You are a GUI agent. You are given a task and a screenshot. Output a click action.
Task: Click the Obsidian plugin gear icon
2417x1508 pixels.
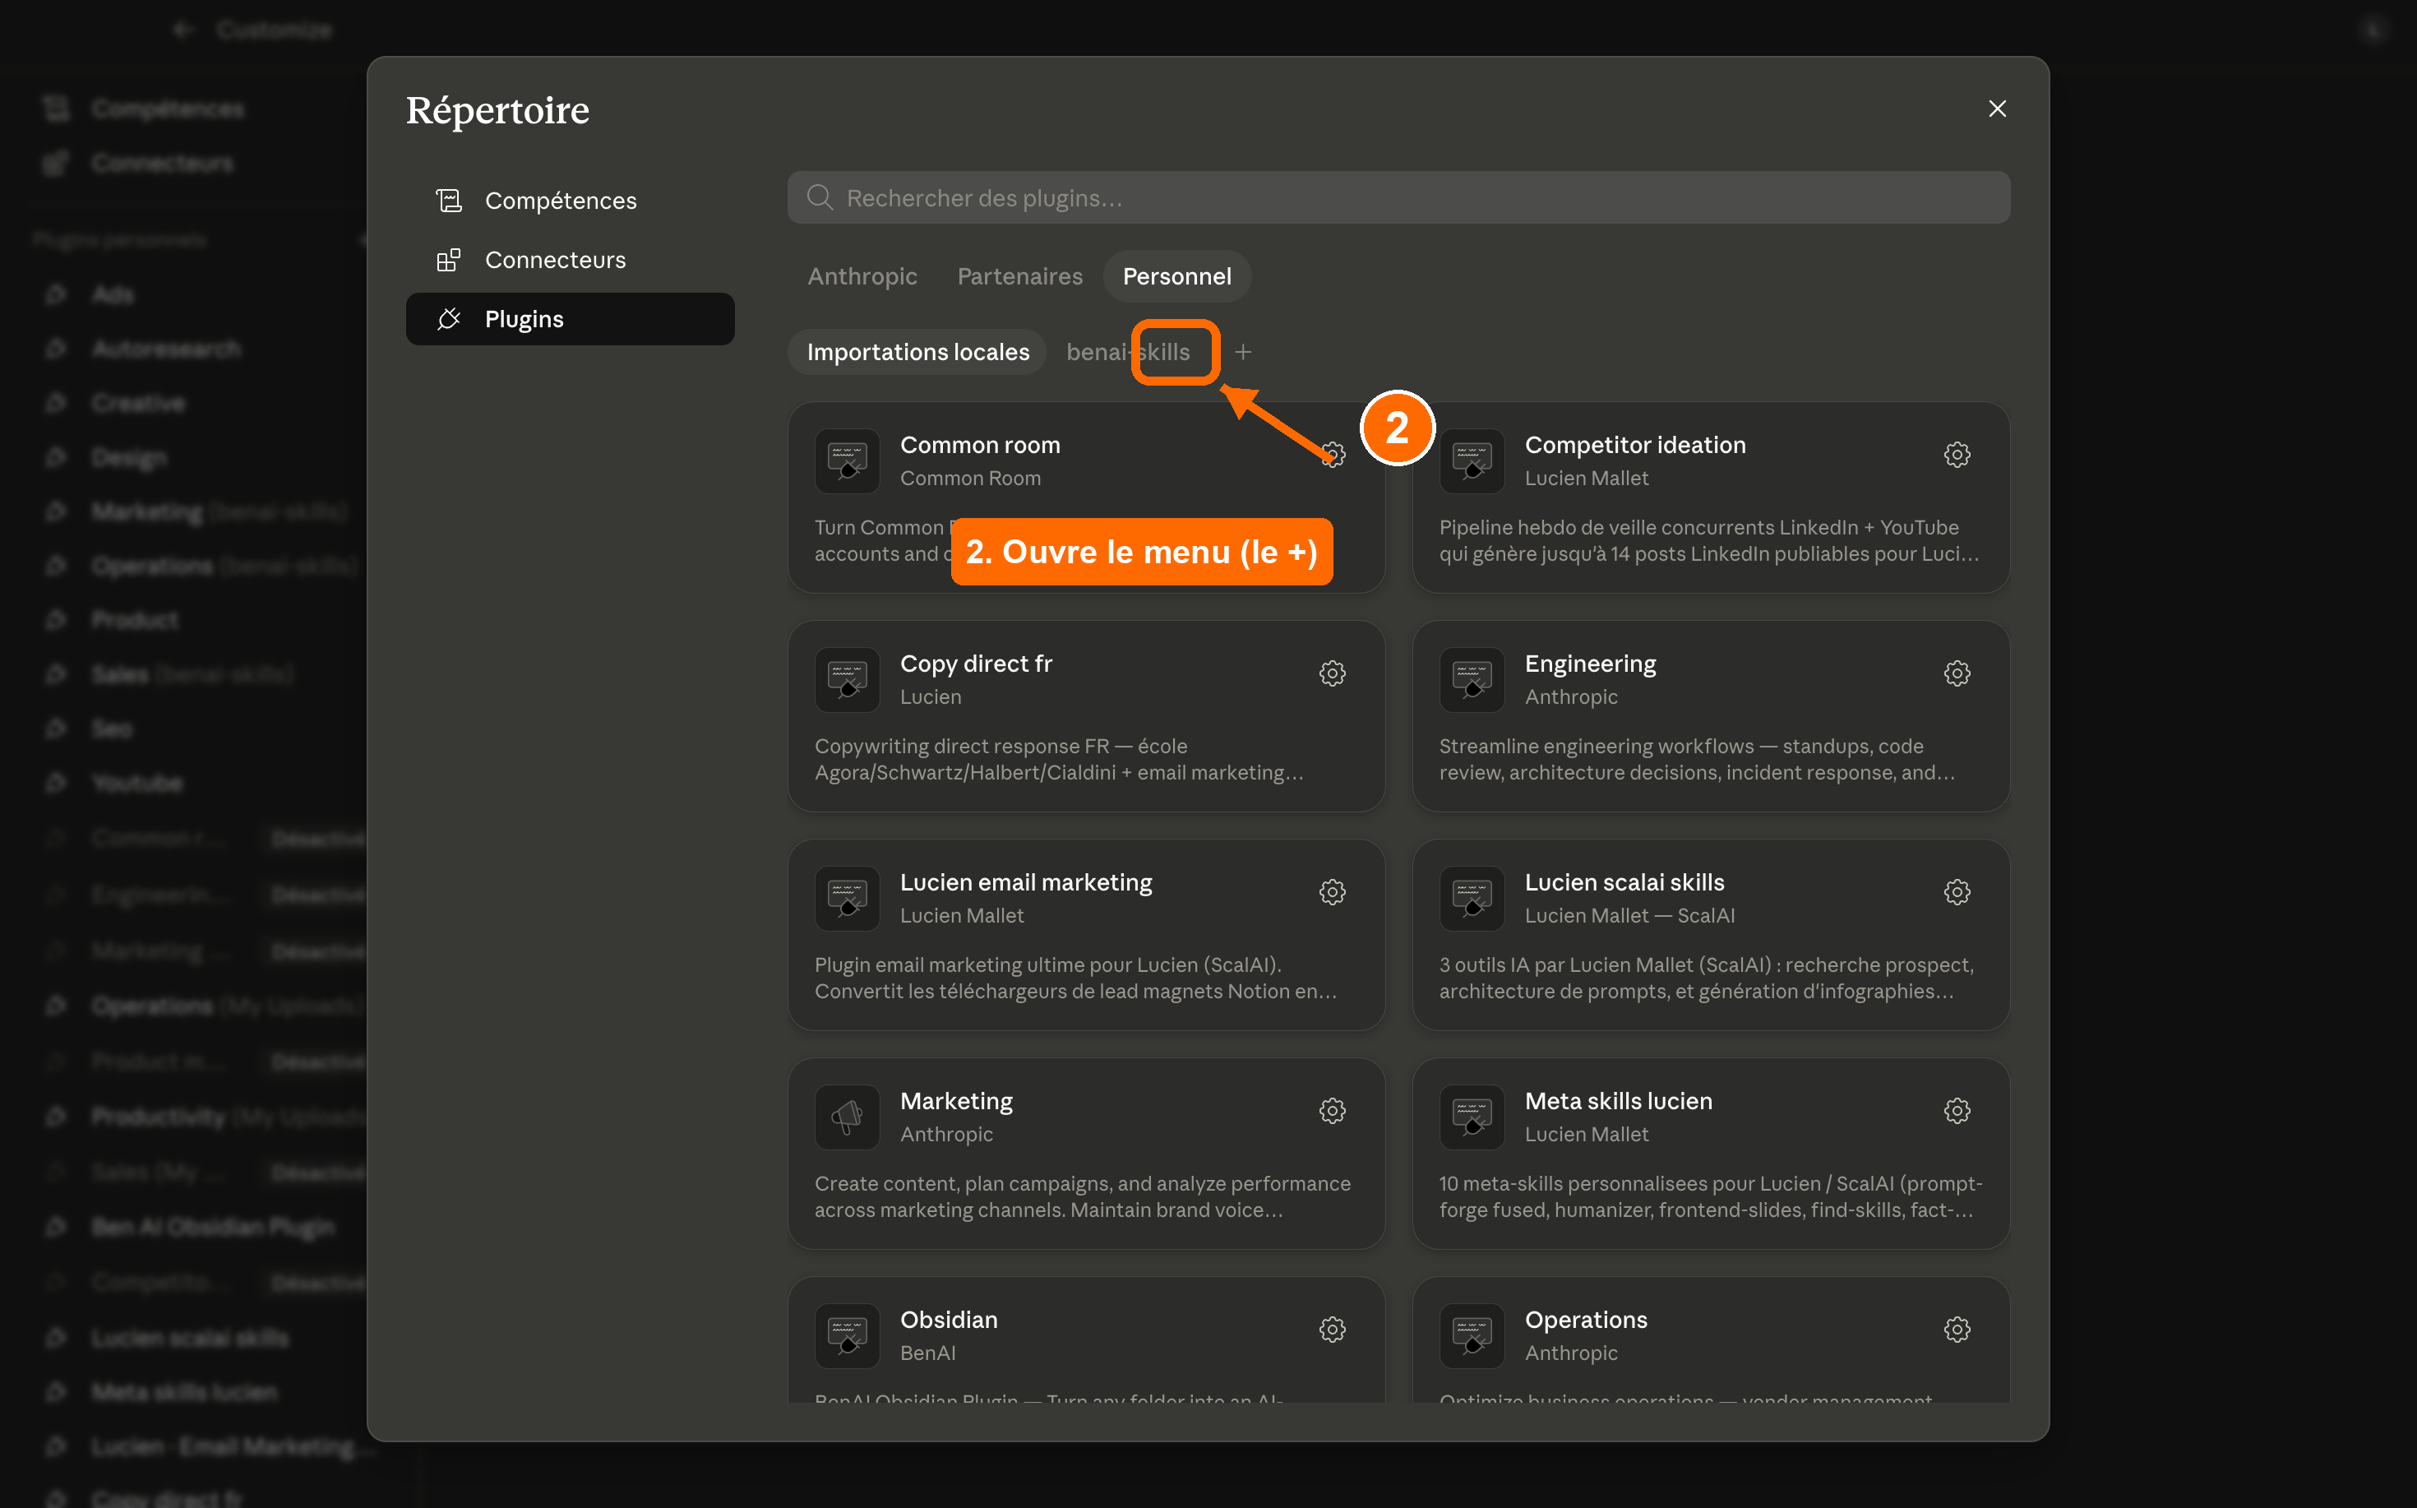[x=1332, y=1329]
